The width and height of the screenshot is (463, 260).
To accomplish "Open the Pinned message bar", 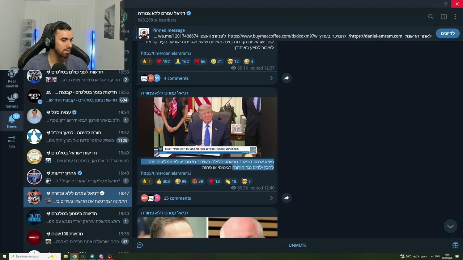I will (x=286, y=33).
